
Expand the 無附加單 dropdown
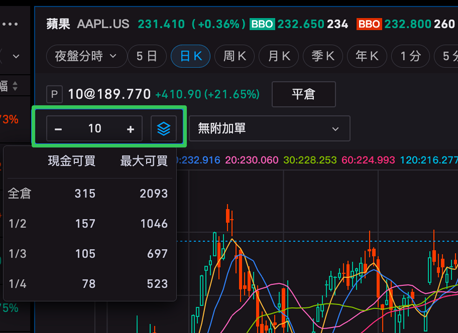click(x=269, y=129)
